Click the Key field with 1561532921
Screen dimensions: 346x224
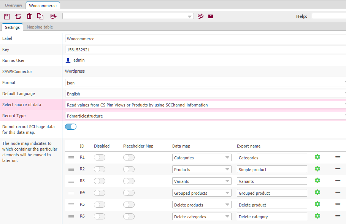[x=205, y=50]
